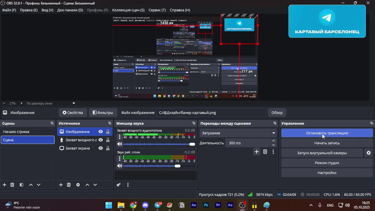Screen dimensions: 375x211
Task: Open Adobe After Effects from taskbar
Action: click(x=194, y=205)
